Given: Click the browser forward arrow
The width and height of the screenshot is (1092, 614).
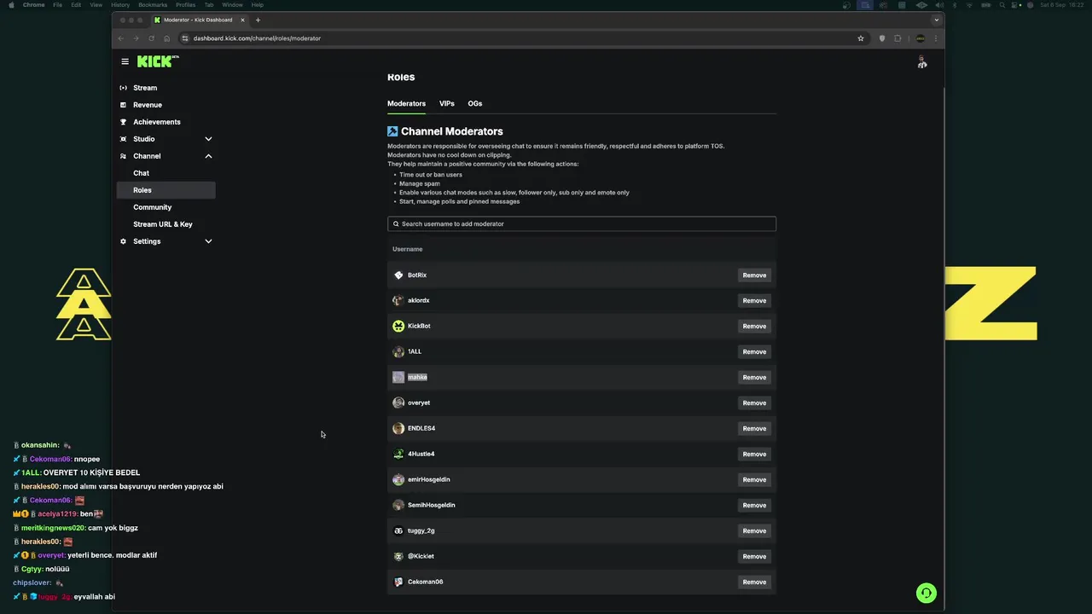Looking at the screenshot, I should 136,38.
